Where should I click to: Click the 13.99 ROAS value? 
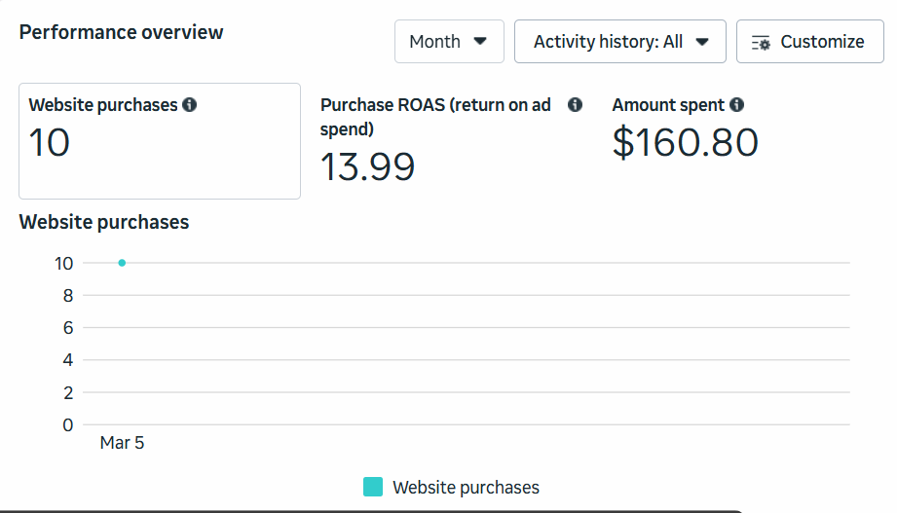[368, 167]
